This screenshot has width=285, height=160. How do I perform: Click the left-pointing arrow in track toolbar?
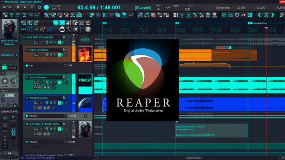point(43,23)
